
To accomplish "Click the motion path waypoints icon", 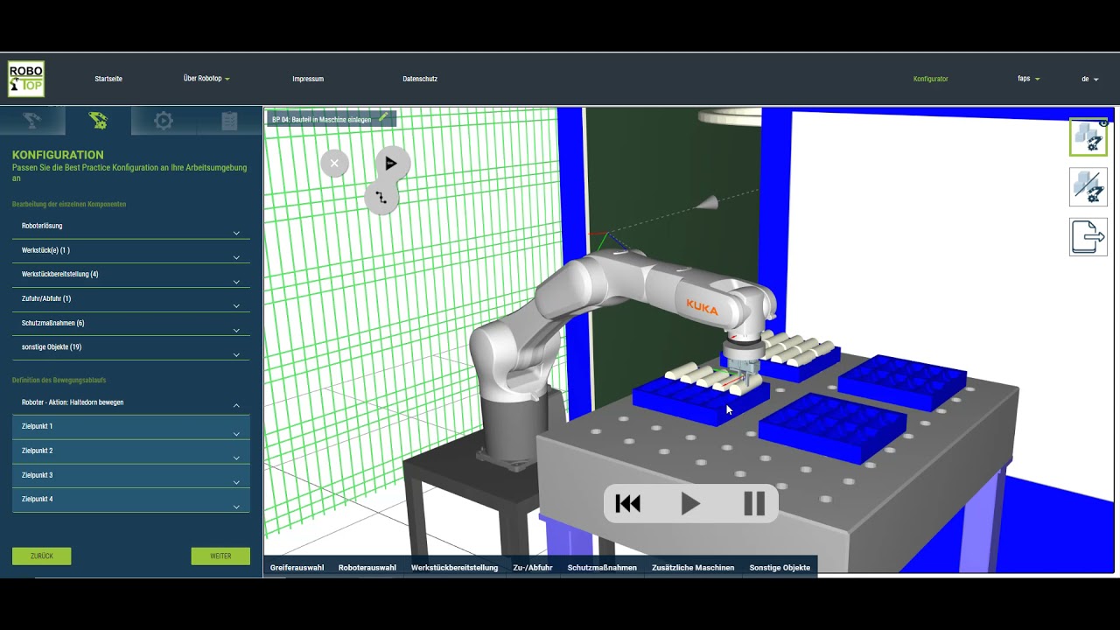I will pos(381,198).
